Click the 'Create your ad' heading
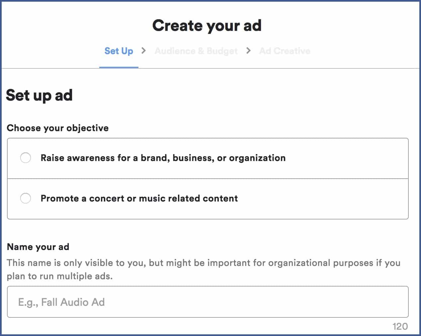 coord(207,26)
